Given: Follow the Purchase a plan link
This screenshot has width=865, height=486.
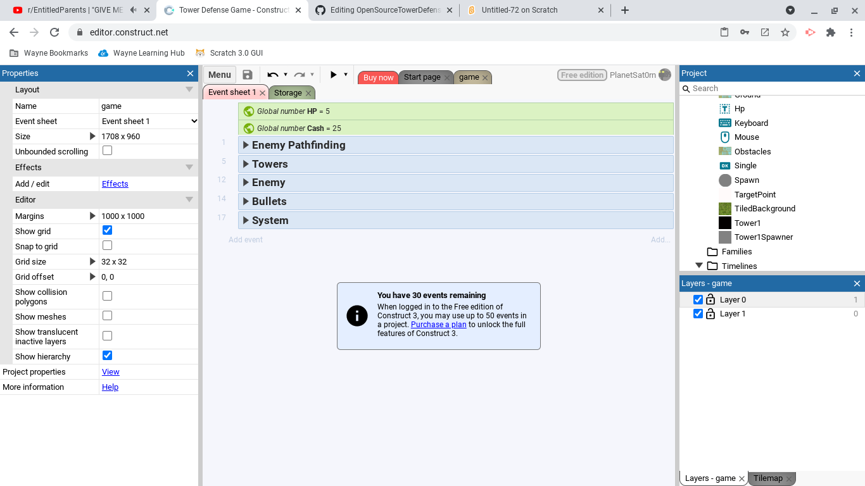Looking at the screenshot, I should pos(439,325).
